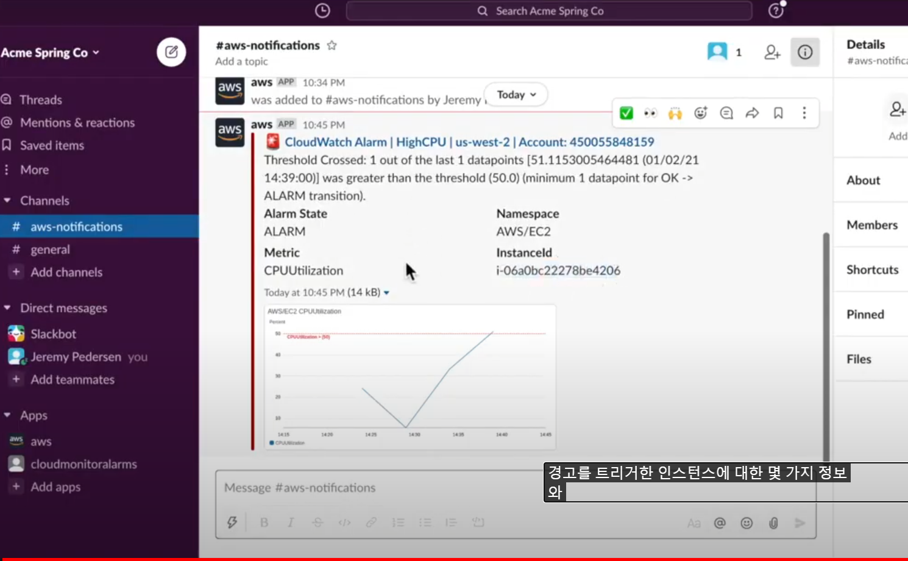Attach a file with the paperclip icon
The height and width of the screenshot is (561, 908).
tap(773, 523)
